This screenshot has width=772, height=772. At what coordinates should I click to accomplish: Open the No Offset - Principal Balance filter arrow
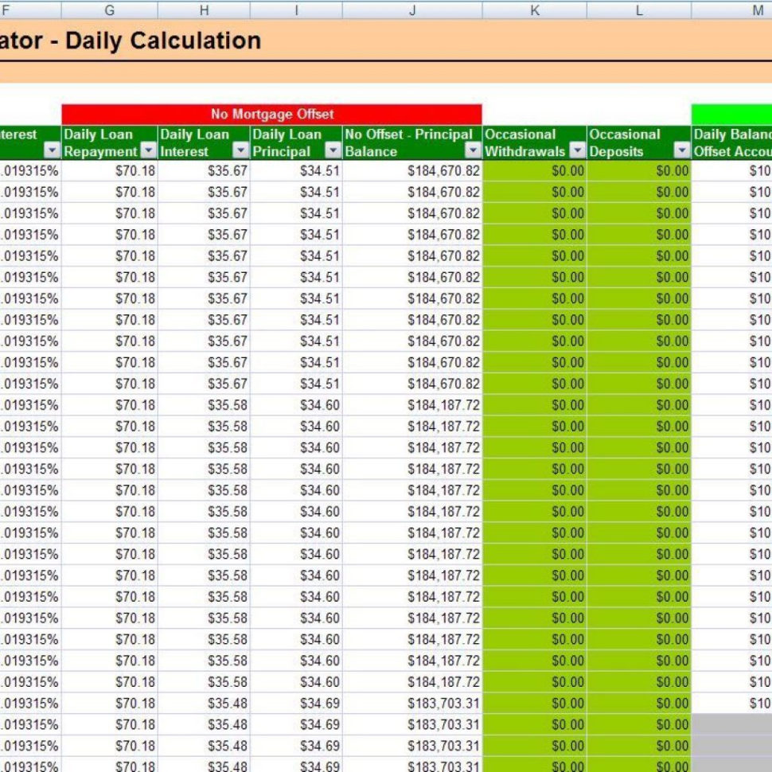tap(474, 150)
